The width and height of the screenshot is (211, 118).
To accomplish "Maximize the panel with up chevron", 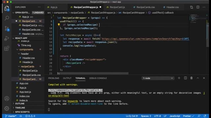I will [x=198, y=78].
